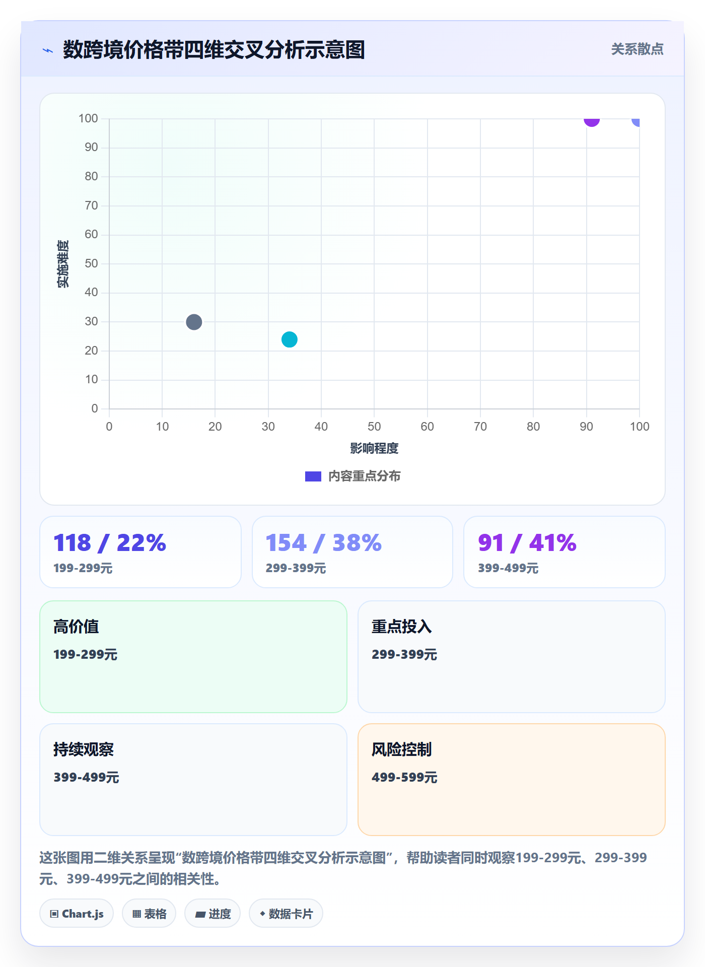Select the 风险控制 quadrant card heading
The image size is (705, 967).
click(402, 749)
